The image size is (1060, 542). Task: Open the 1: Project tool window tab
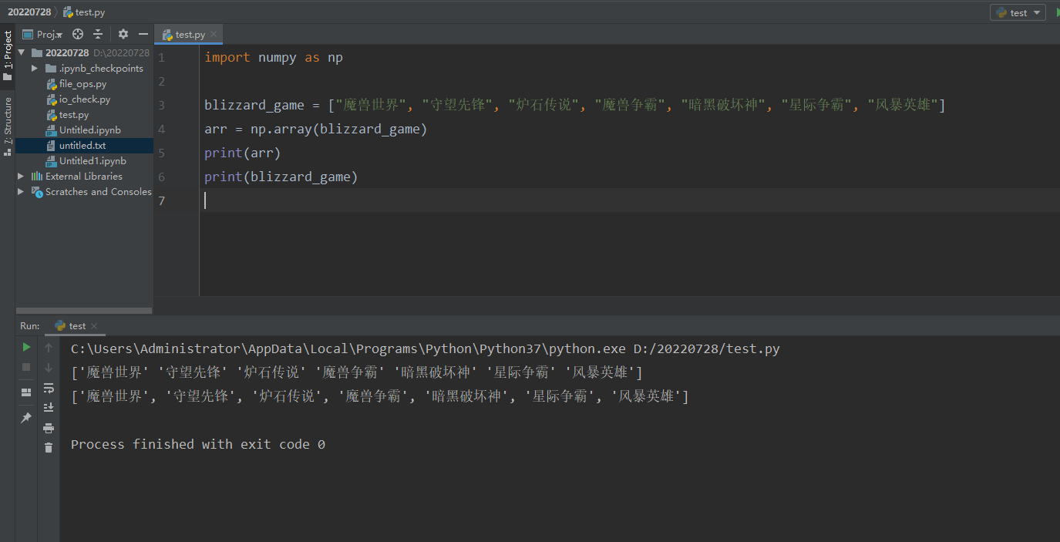(x=8, y=56)
